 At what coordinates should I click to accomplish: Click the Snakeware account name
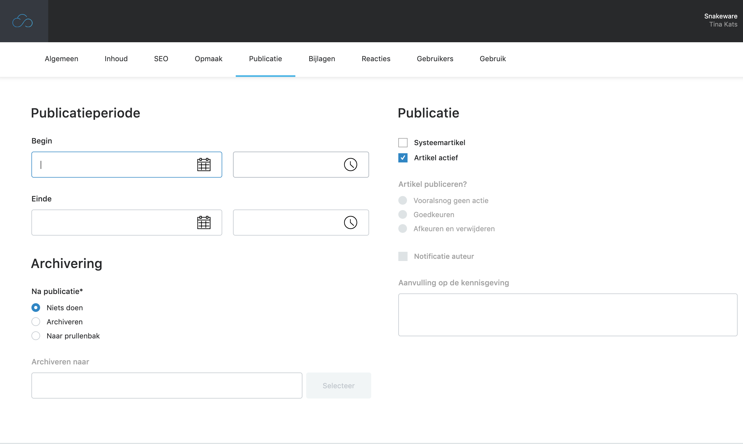(x=721, y=16)
